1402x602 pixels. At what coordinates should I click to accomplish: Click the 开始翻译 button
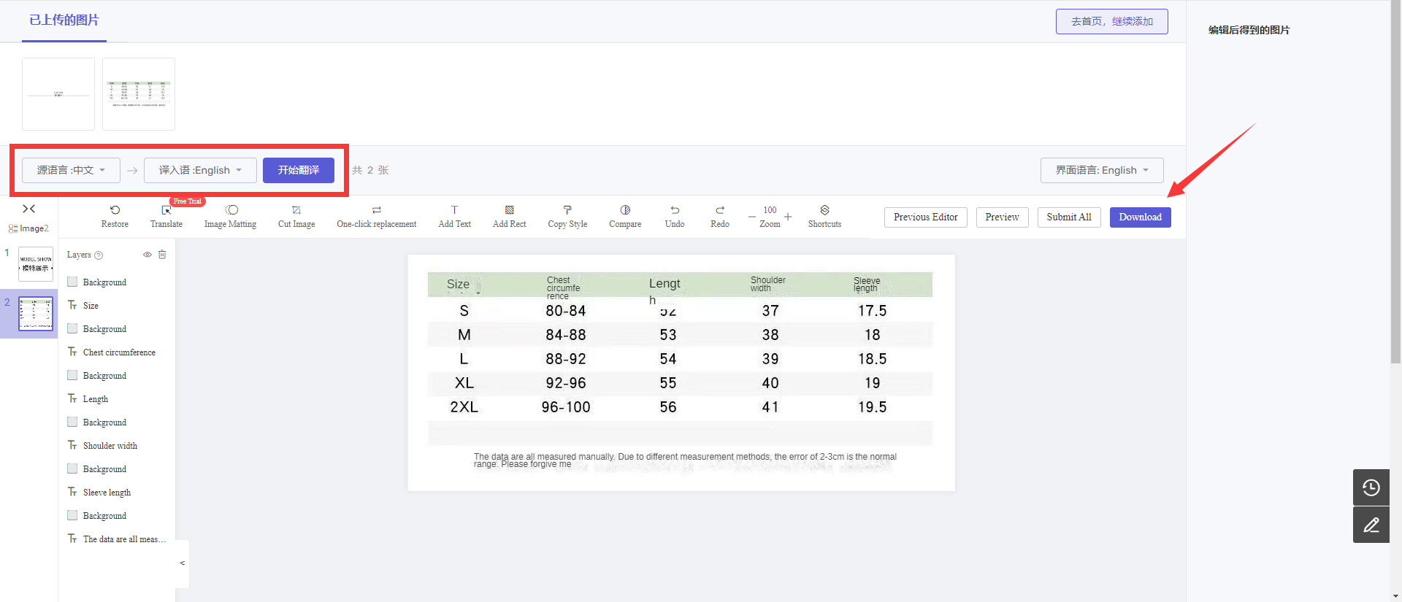299,170
